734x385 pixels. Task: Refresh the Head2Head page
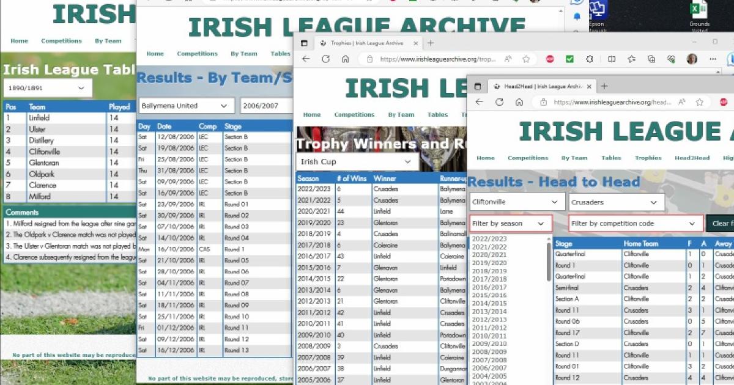pos(499,103)
